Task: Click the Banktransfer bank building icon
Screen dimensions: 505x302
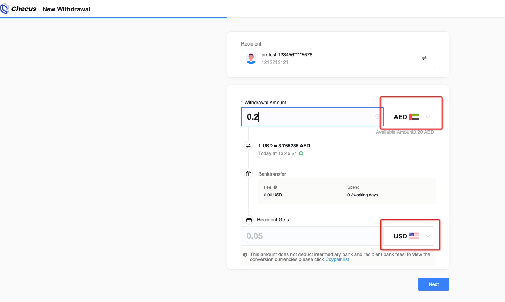Action: [x=248, y=173]
